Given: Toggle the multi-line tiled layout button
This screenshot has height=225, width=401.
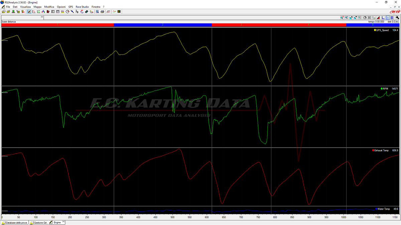Looking at the screenshot, I should (392, 18).
